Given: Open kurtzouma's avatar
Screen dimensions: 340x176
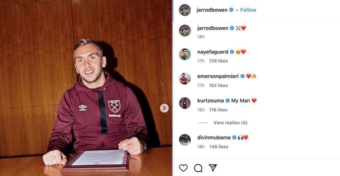Looking at the screenshot, I should click(185, 103).
